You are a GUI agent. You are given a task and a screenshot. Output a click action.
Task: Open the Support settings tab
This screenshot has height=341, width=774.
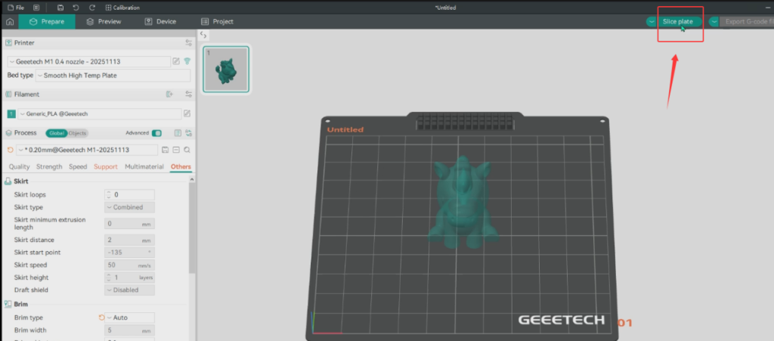click(106, 166)
